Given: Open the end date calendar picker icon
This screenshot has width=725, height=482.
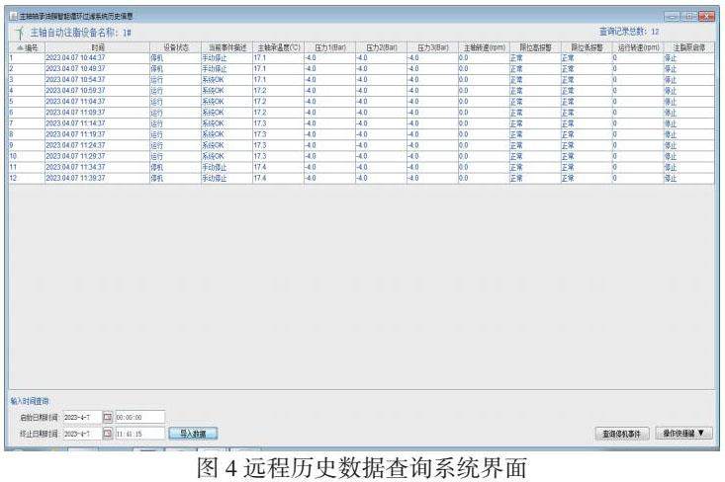Looking at the screenshot, I should [108, 433].
